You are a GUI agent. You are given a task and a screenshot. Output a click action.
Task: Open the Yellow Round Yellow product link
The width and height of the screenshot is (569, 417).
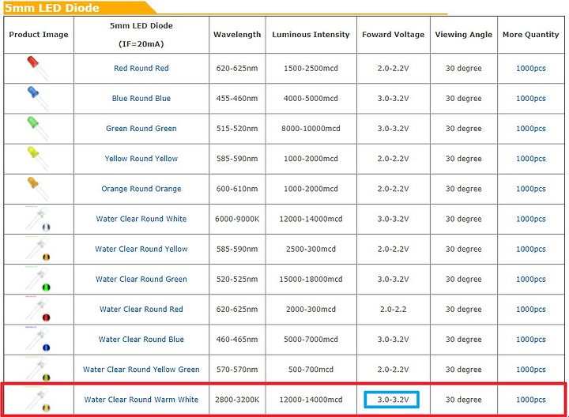pyautogui.click(x=141, y=159)
